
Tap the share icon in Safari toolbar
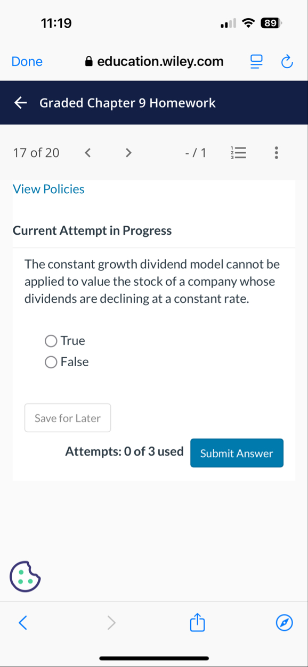coord(197,622)
